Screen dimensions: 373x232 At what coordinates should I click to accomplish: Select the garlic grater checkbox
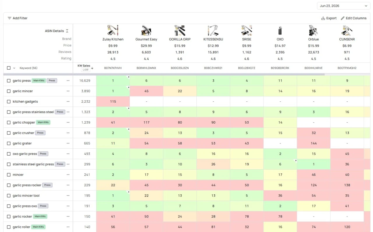9,143
